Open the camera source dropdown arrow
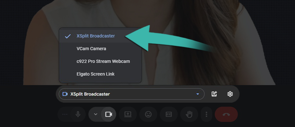Screen dimensions: 295x127 [198, 94]
